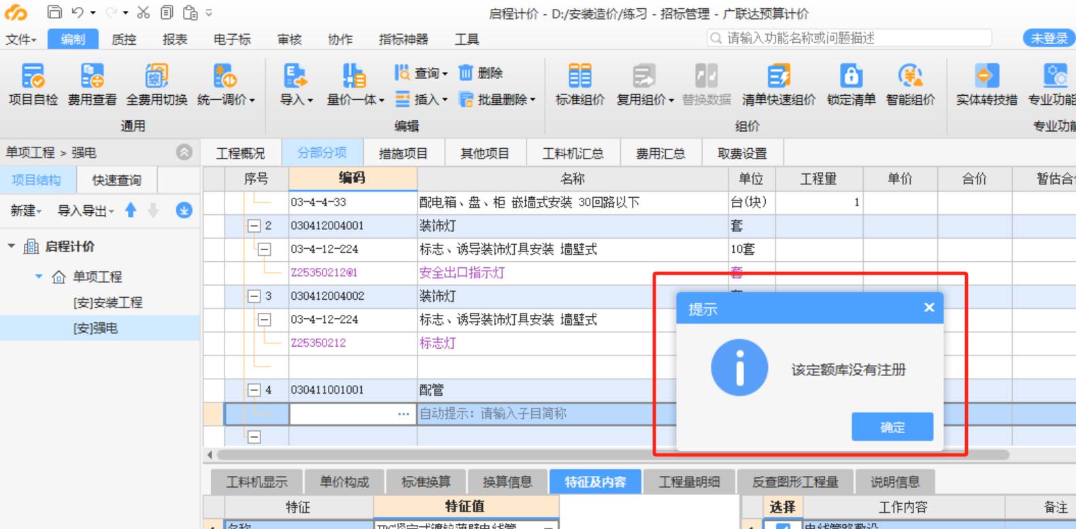Collapse row 4 配管 tree node
Screen dimensions: 1076x529
[x=254, y=390]
